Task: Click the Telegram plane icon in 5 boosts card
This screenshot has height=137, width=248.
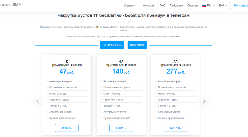Action: tap(71, 65)
